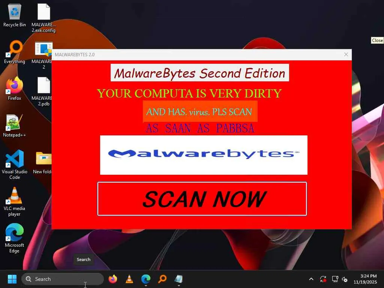Click the Close tooltip label
Image resolution: width=384 pixels, height=288 pixels.
pyautogui.click(x=377, y=40)
